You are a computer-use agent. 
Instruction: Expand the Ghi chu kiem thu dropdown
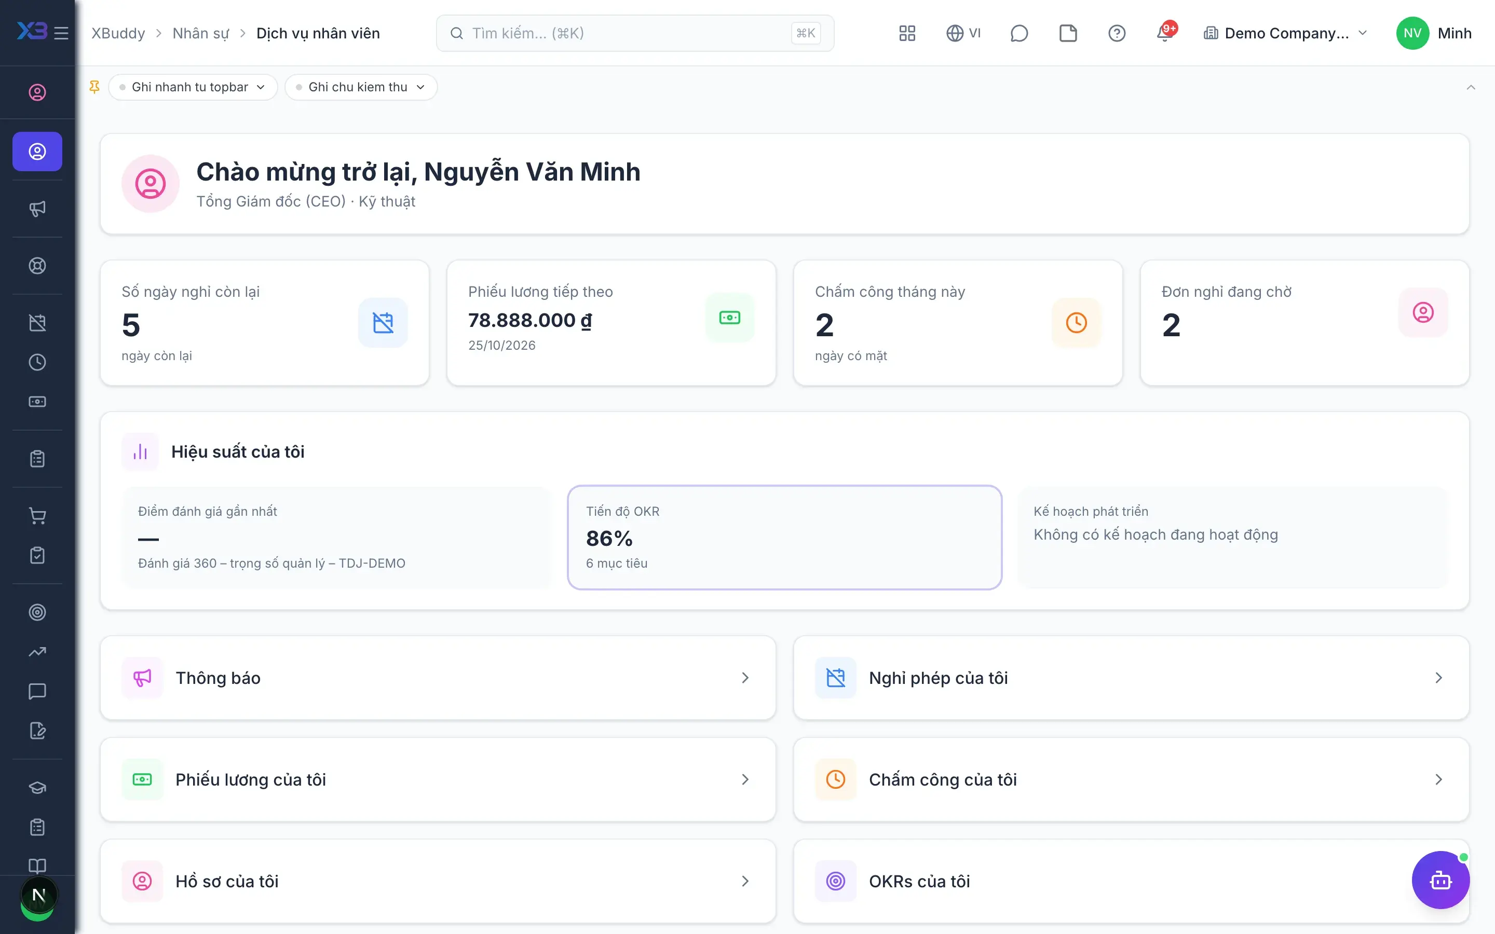coord(361,87)
